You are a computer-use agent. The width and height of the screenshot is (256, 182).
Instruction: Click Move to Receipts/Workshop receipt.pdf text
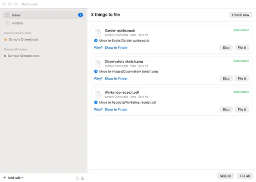point(128,102)
